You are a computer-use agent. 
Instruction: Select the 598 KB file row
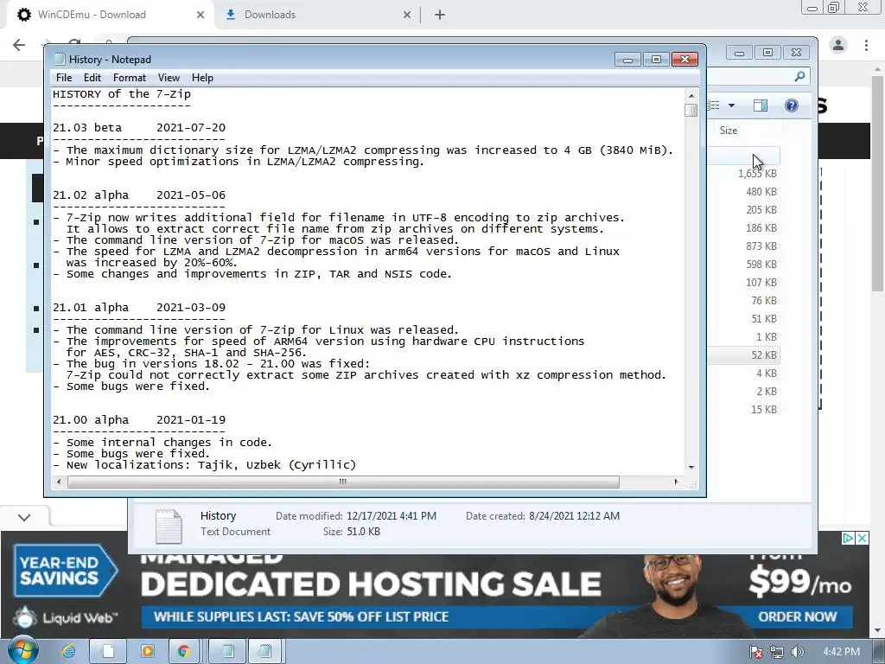(x=744, y=265)
